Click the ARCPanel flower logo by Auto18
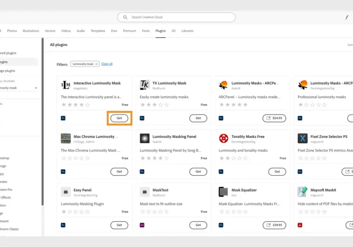Image resolution: width=353 pixels, height=247 pixels. coord(223,85)
